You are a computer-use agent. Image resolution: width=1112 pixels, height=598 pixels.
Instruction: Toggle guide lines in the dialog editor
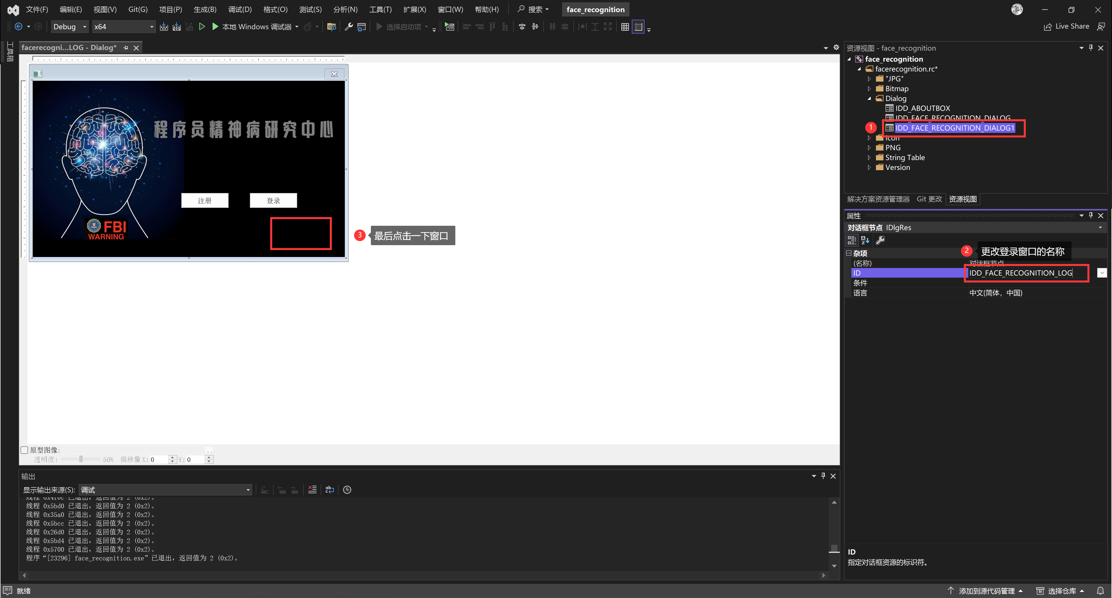click(638, 27)
